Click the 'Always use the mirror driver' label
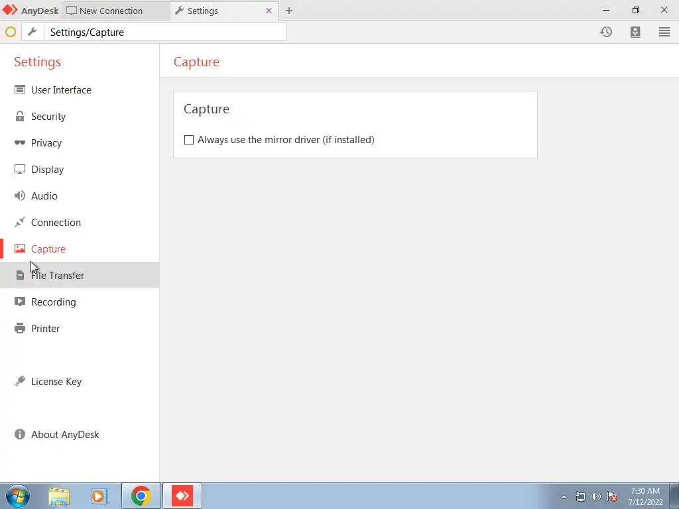 pos(286,140)
